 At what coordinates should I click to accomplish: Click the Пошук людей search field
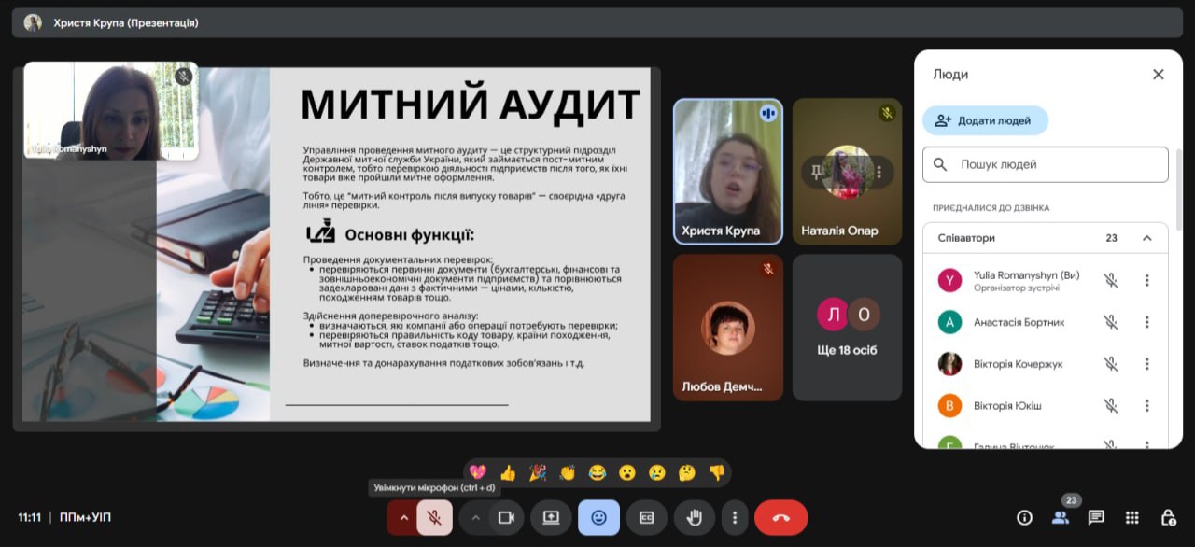coord(1044,163)
